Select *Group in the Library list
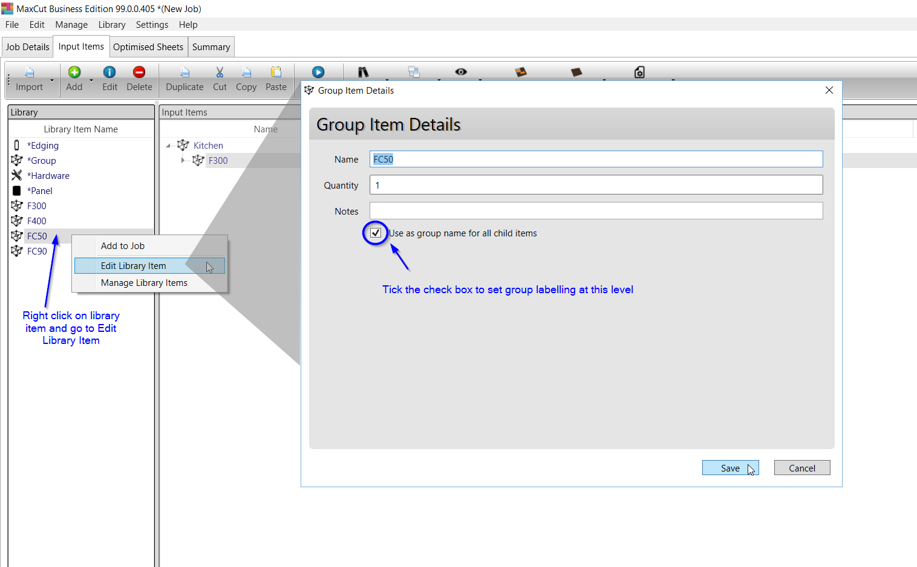This screenshot has height=567, width=917. 42,161
